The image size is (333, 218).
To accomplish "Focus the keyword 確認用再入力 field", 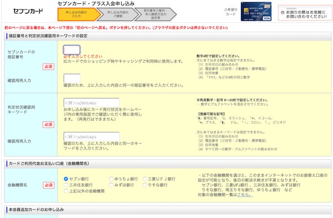I will (92, 136).
